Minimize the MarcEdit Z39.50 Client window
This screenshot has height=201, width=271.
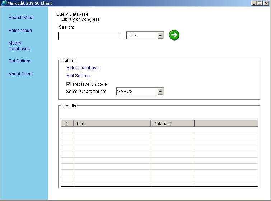(254, 3)
